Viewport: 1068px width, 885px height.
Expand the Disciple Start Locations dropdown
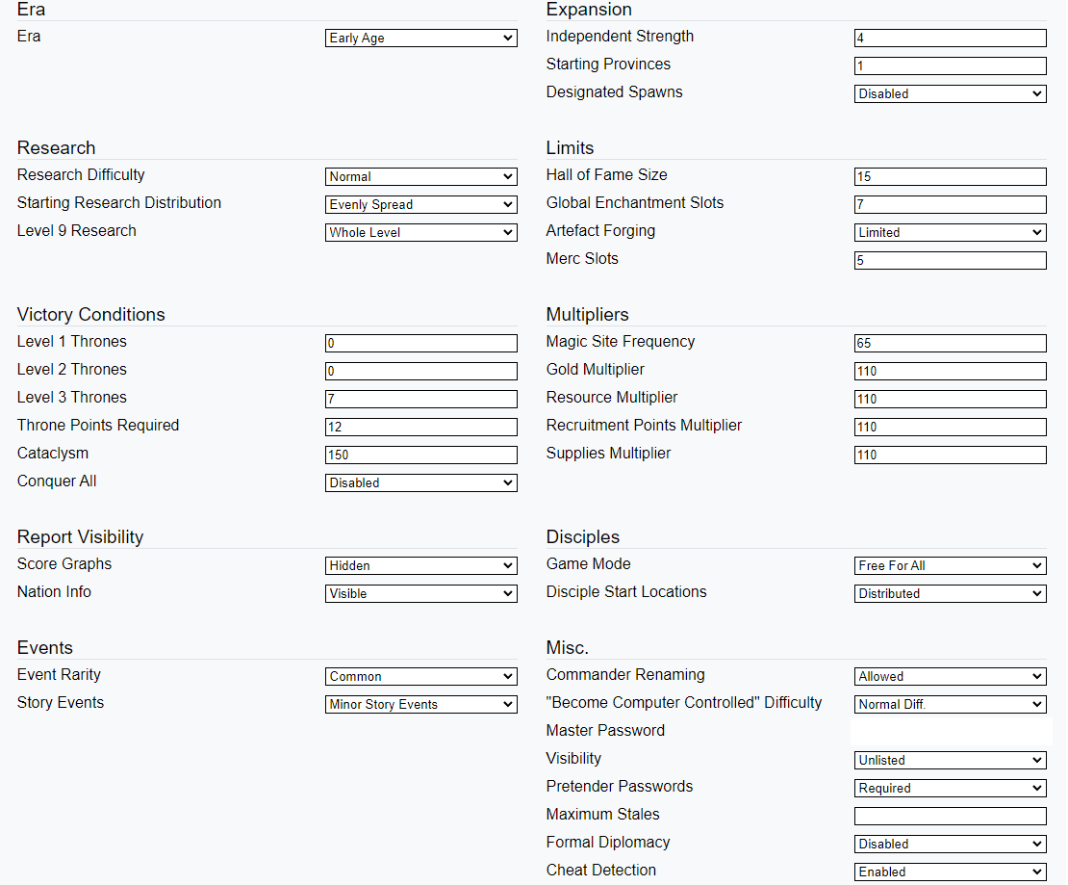pyautogui.click(x=951, y=594)
